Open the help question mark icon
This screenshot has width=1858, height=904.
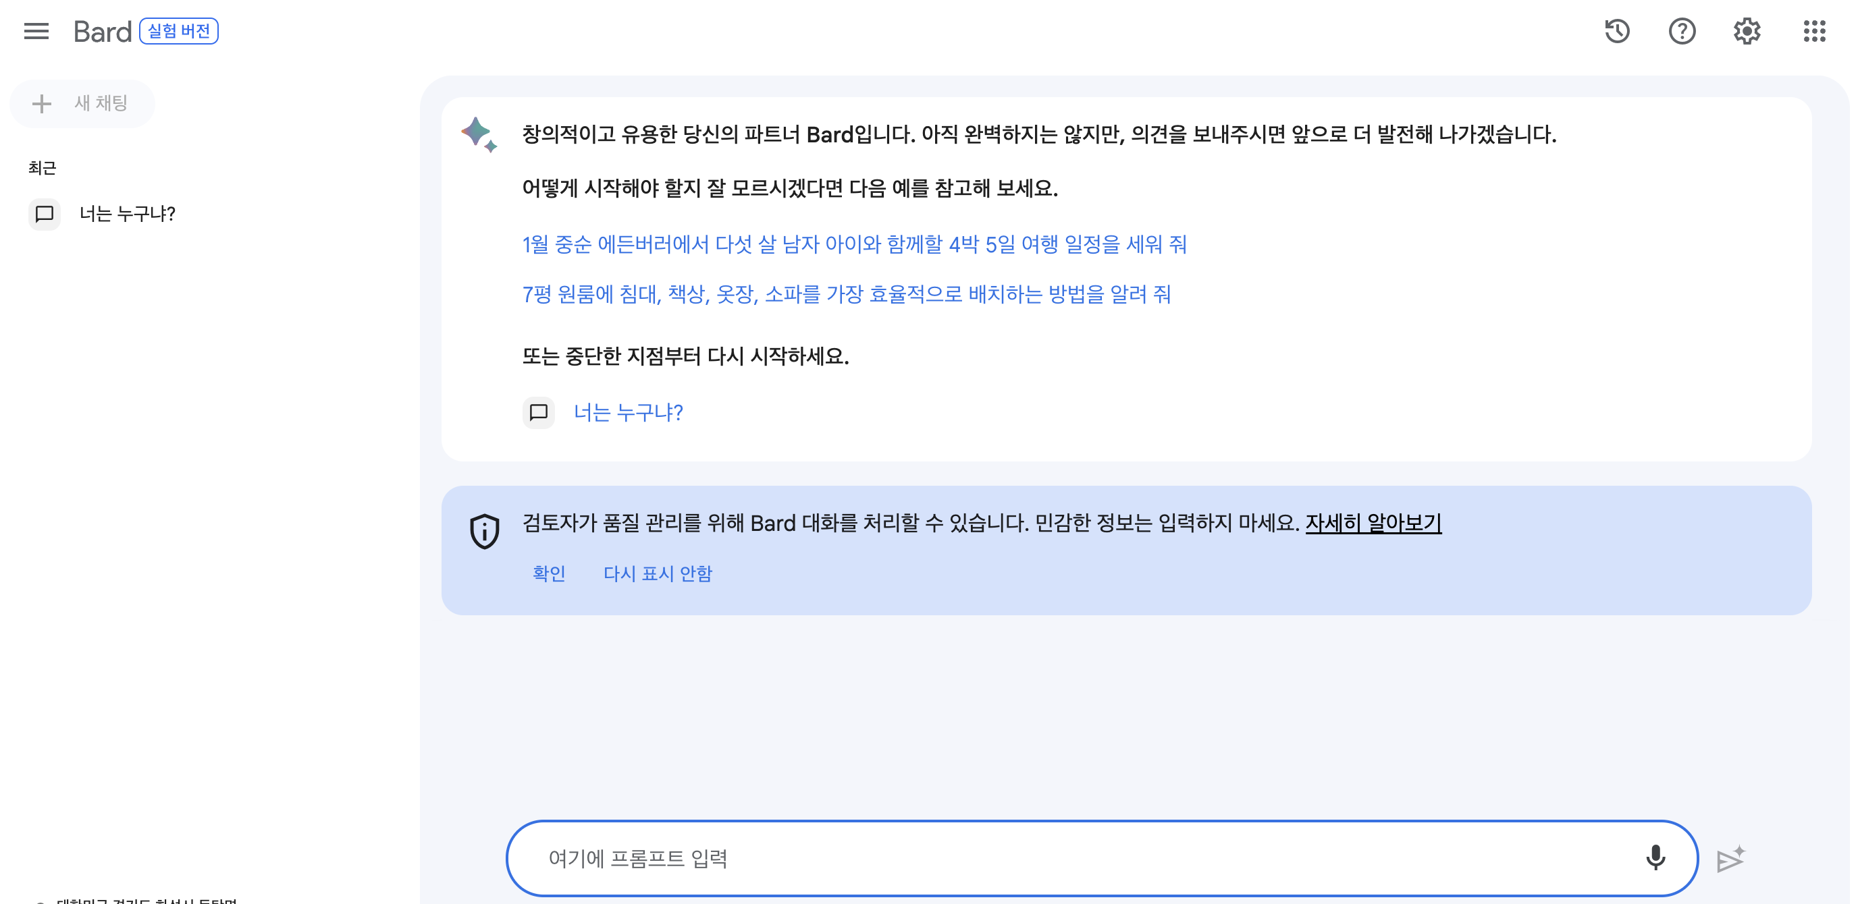point(1681,31)
